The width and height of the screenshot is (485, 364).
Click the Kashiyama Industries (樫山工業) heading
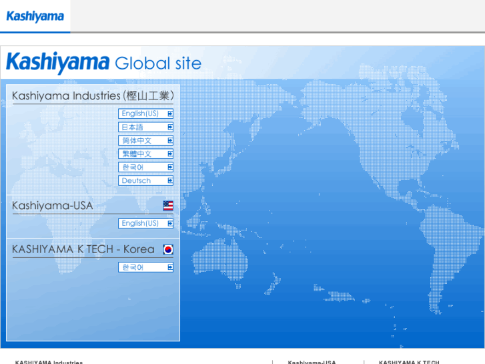(93, 96)
